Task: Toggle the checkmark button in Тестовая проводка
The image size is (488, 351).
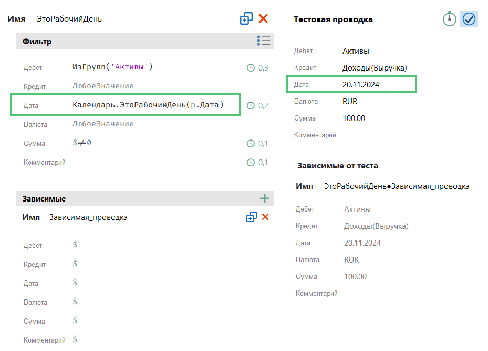Action: pyautogui.click(x=469, y=19)
